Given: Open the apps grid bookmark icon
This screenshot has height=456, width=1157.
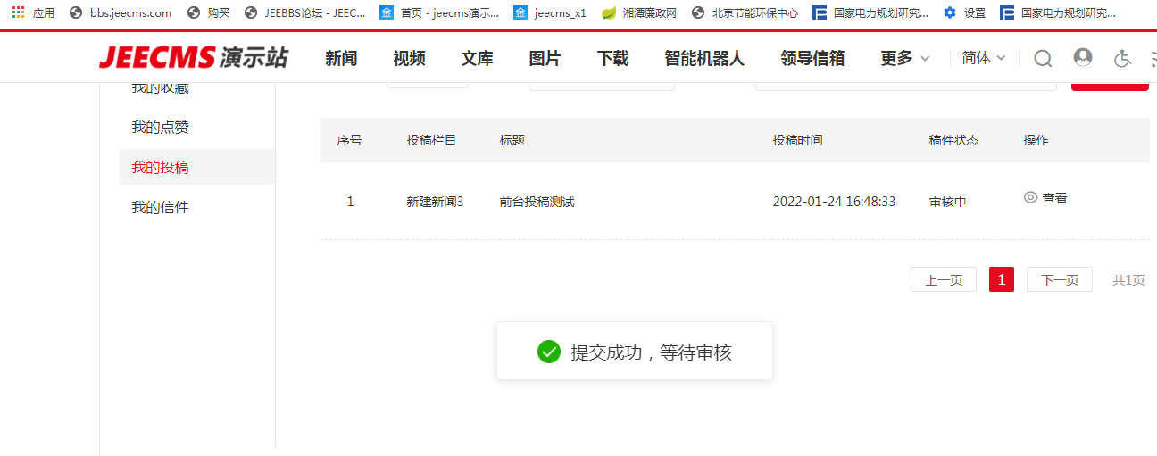Looking at the screenshot, I should (18, 12).
